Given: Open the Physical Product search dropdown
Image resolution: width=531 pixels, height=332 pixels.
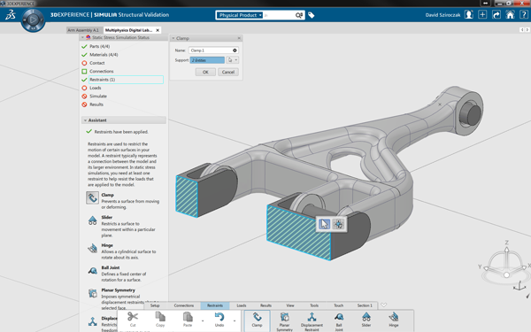Looking at the screenshot, I should coord(240,15).
